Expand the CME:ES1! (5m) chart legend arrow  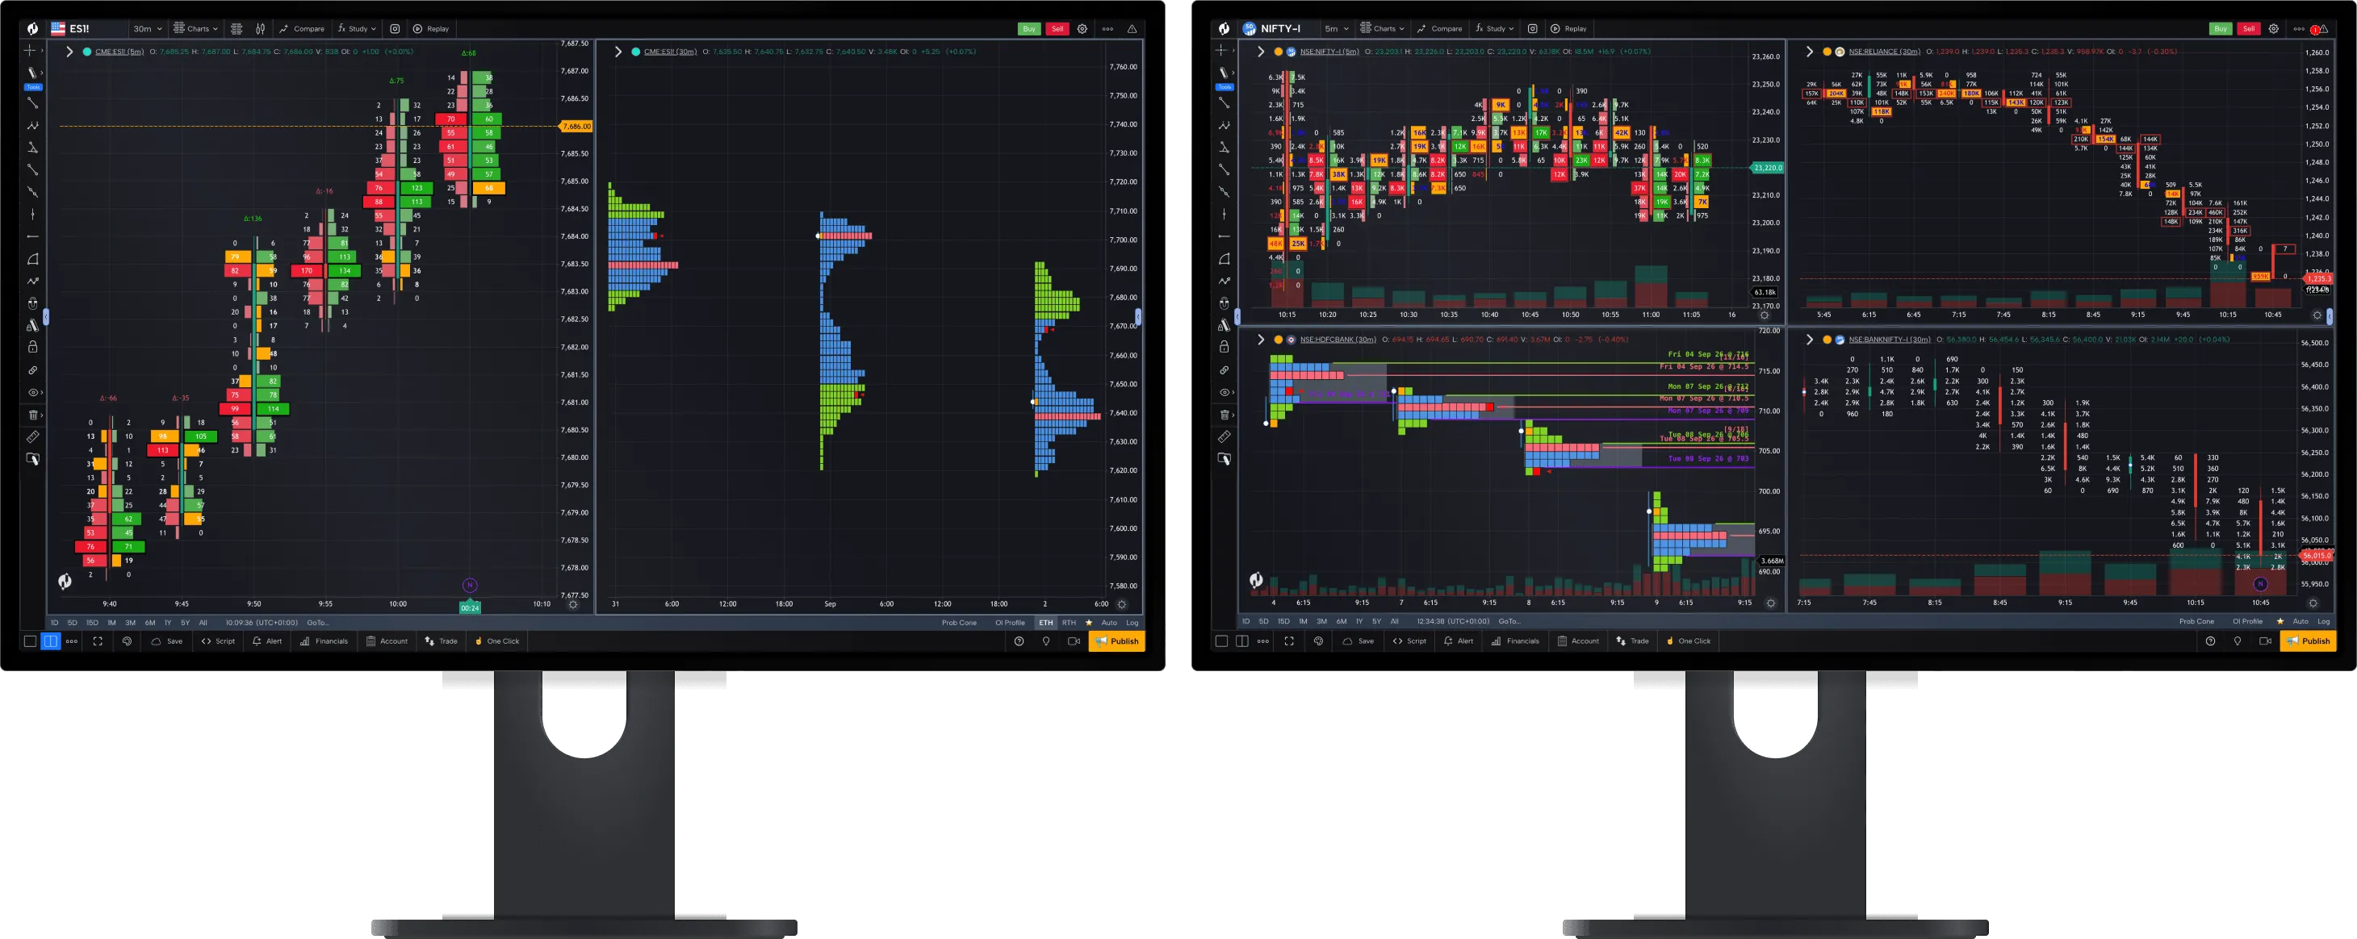(x=69, y=51)
